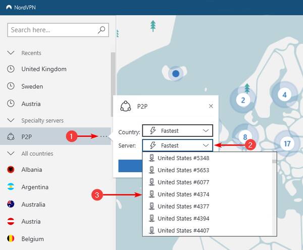303x250 pixels.
Task: Click server icon beside United States #5348
Action: [151, 158]
